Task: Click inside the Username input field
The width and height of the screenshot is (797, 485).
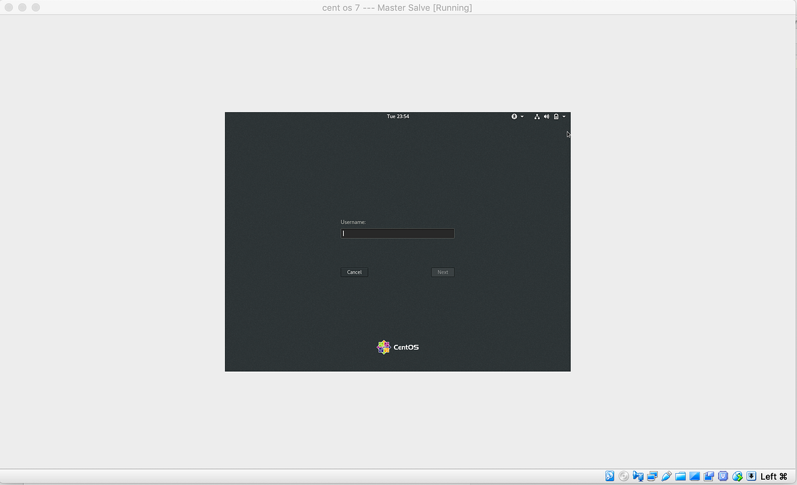Action: coord(397,233)
